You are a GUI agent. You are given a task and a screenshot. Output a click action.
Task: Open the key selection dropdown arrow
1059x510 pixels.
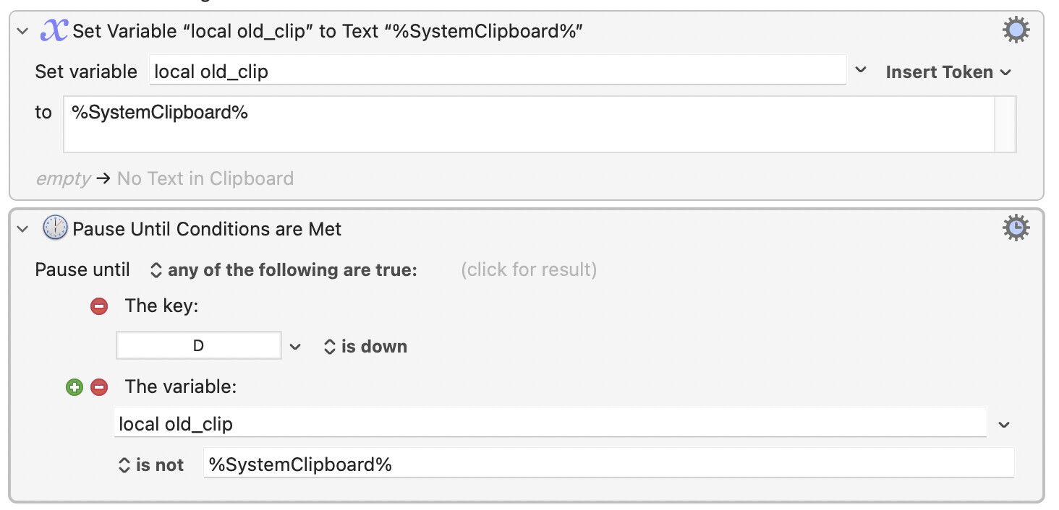295,347
